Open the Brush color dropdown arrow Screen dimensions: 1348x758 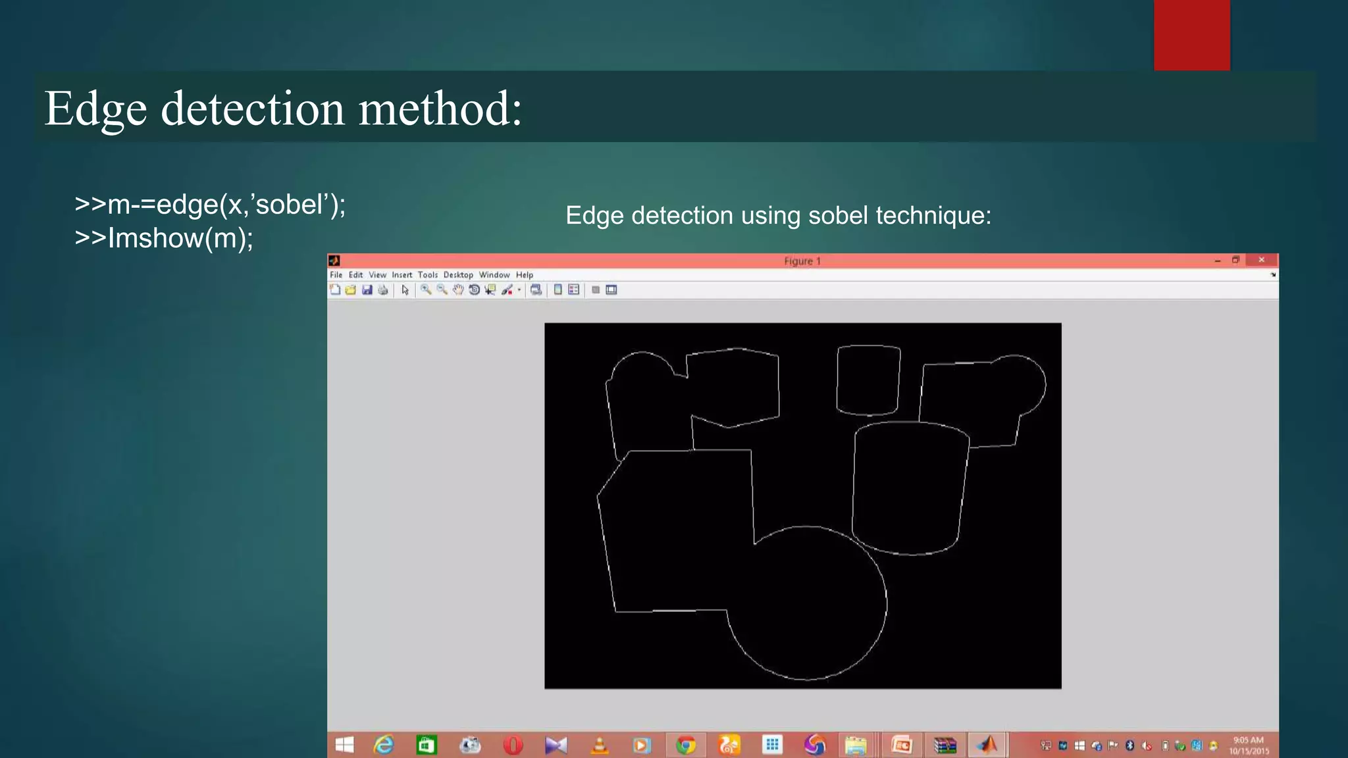(x=519, y=290)
